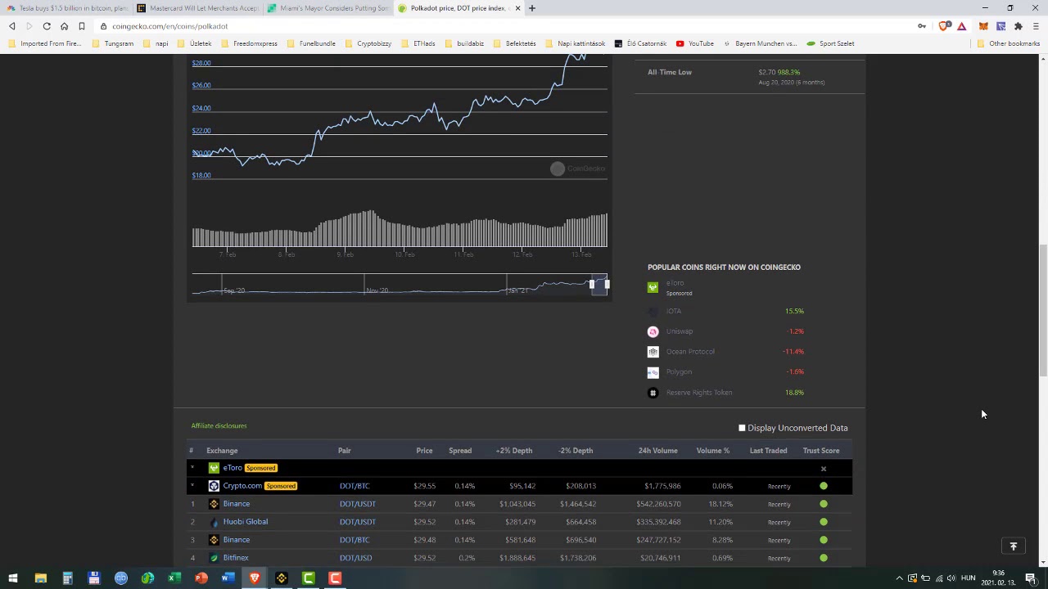The height and width of the screenshot is (589, 1048).
Task: Open eToro sponsored exchange link
Action: tap(233, 468)
